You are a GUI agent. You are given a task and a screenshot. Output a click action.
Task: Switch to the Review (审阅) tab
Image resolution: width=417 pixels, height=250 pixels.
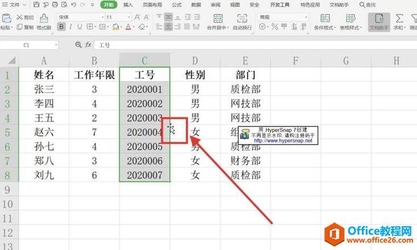pos(215,5)
